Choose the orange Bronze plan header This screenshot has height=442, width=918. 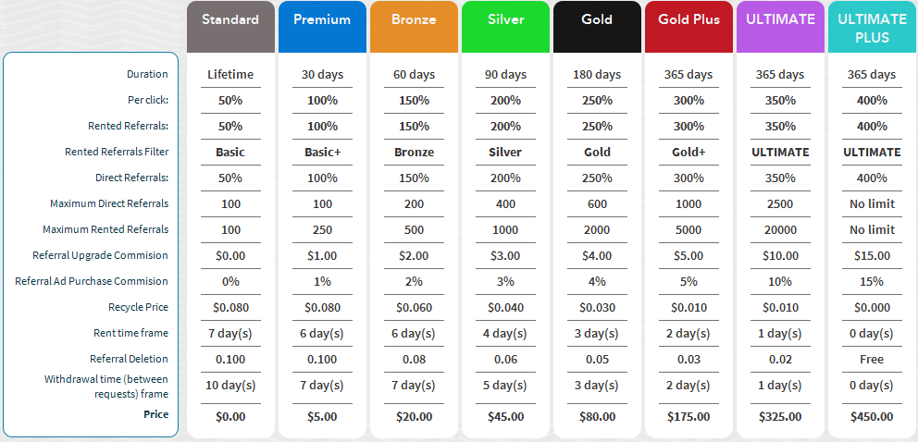(x=414, y=27)
